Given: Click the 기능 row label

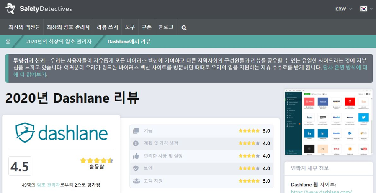Looking at the screenshot, I should 148,130.
